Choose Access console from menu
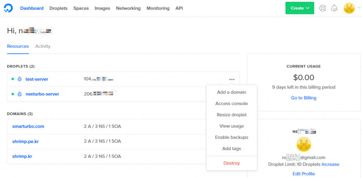Image resolution: width=362 pixels, height=178 pixels. (232, 103)
